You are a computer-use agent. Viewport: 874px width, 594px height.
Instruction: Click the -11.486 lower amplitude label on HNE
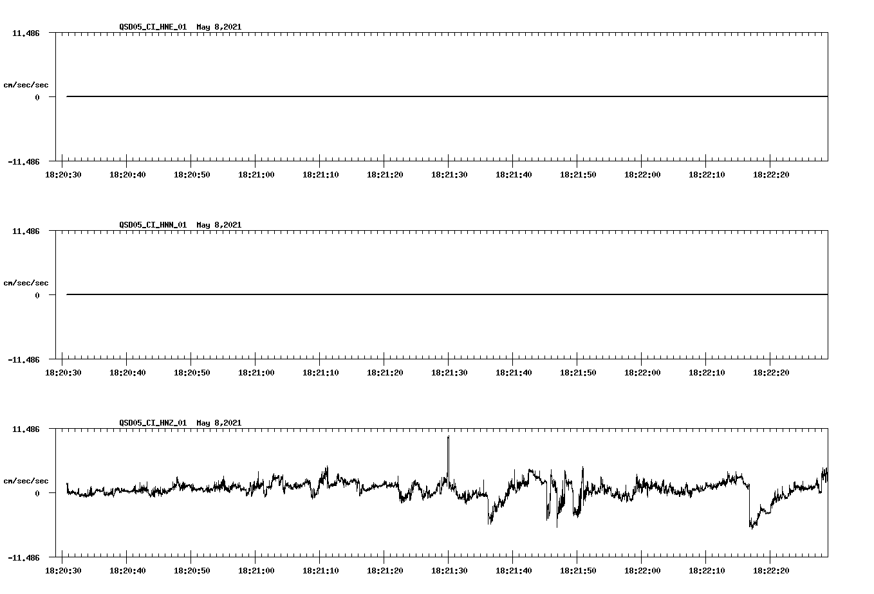[x=24, y=163]
